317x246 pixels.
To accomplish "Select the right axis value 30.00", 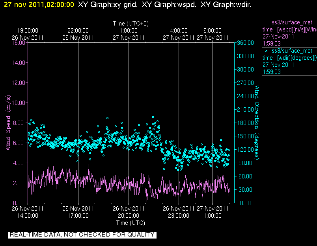I will coord(245,189).
